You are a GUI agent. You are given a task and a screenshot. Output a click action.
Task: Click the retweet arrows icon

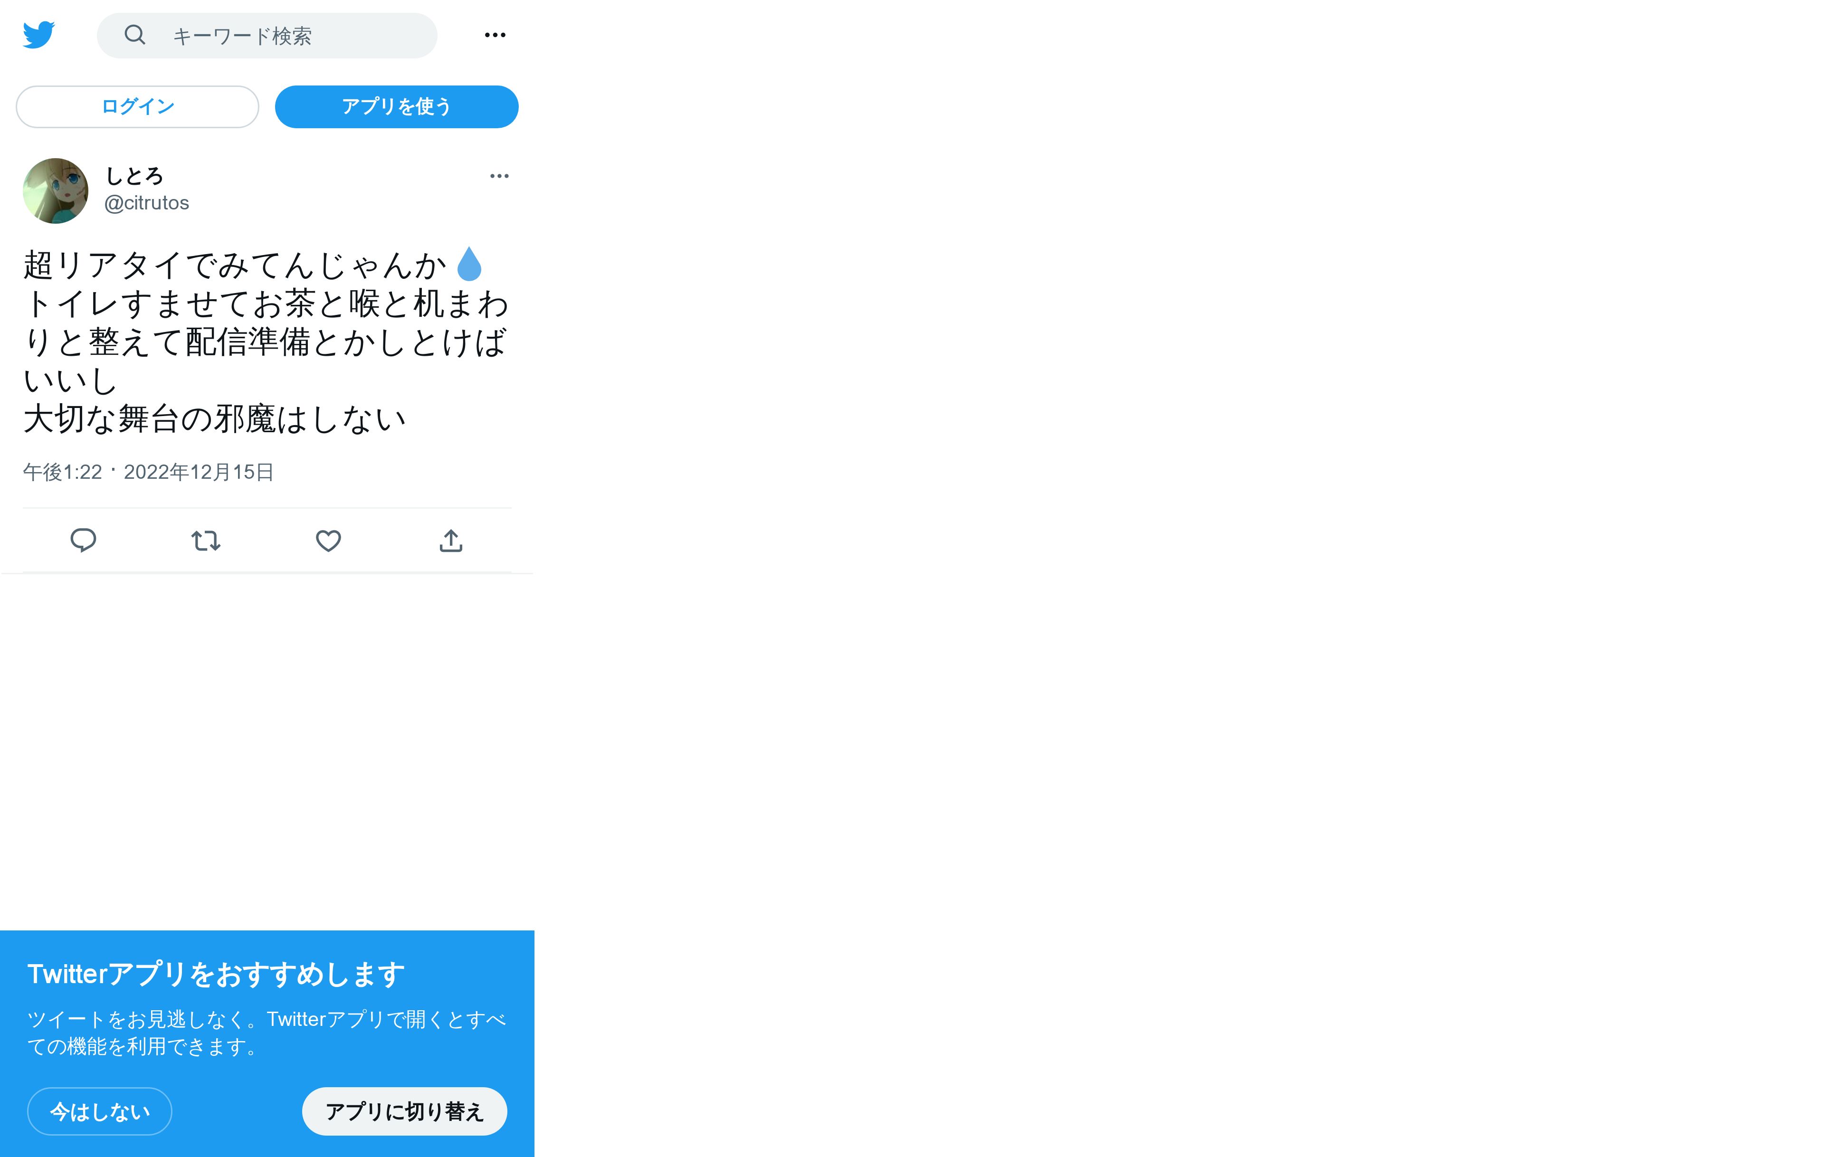[206, 541]
